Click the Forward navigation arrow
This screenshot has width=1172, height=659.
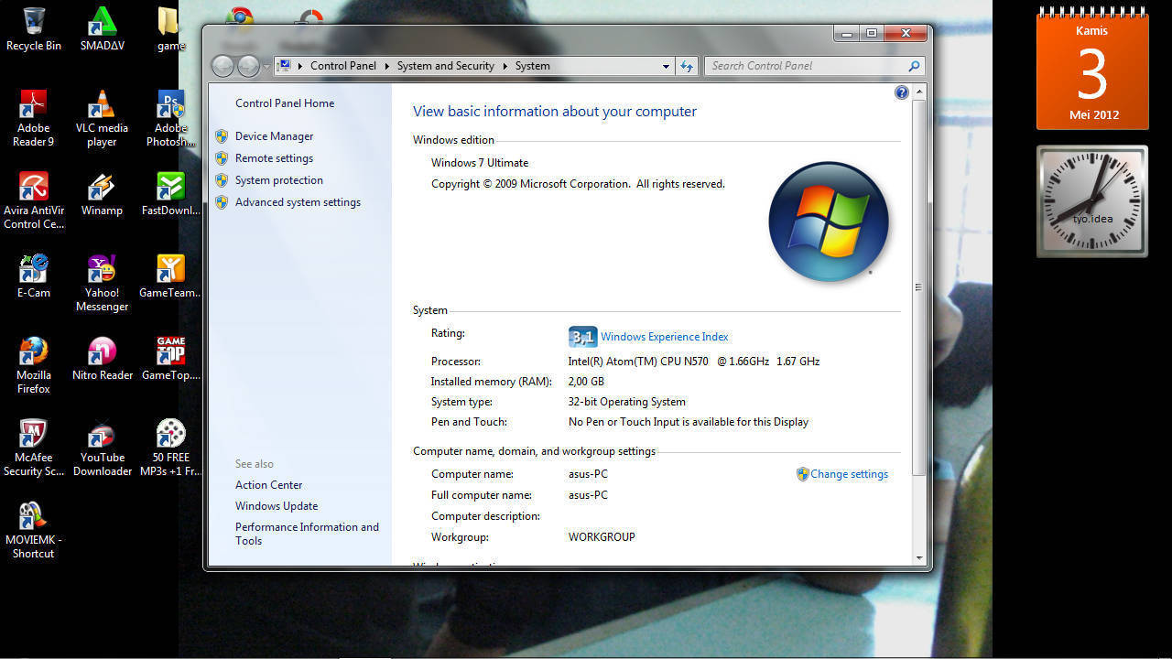coord(248,66)
